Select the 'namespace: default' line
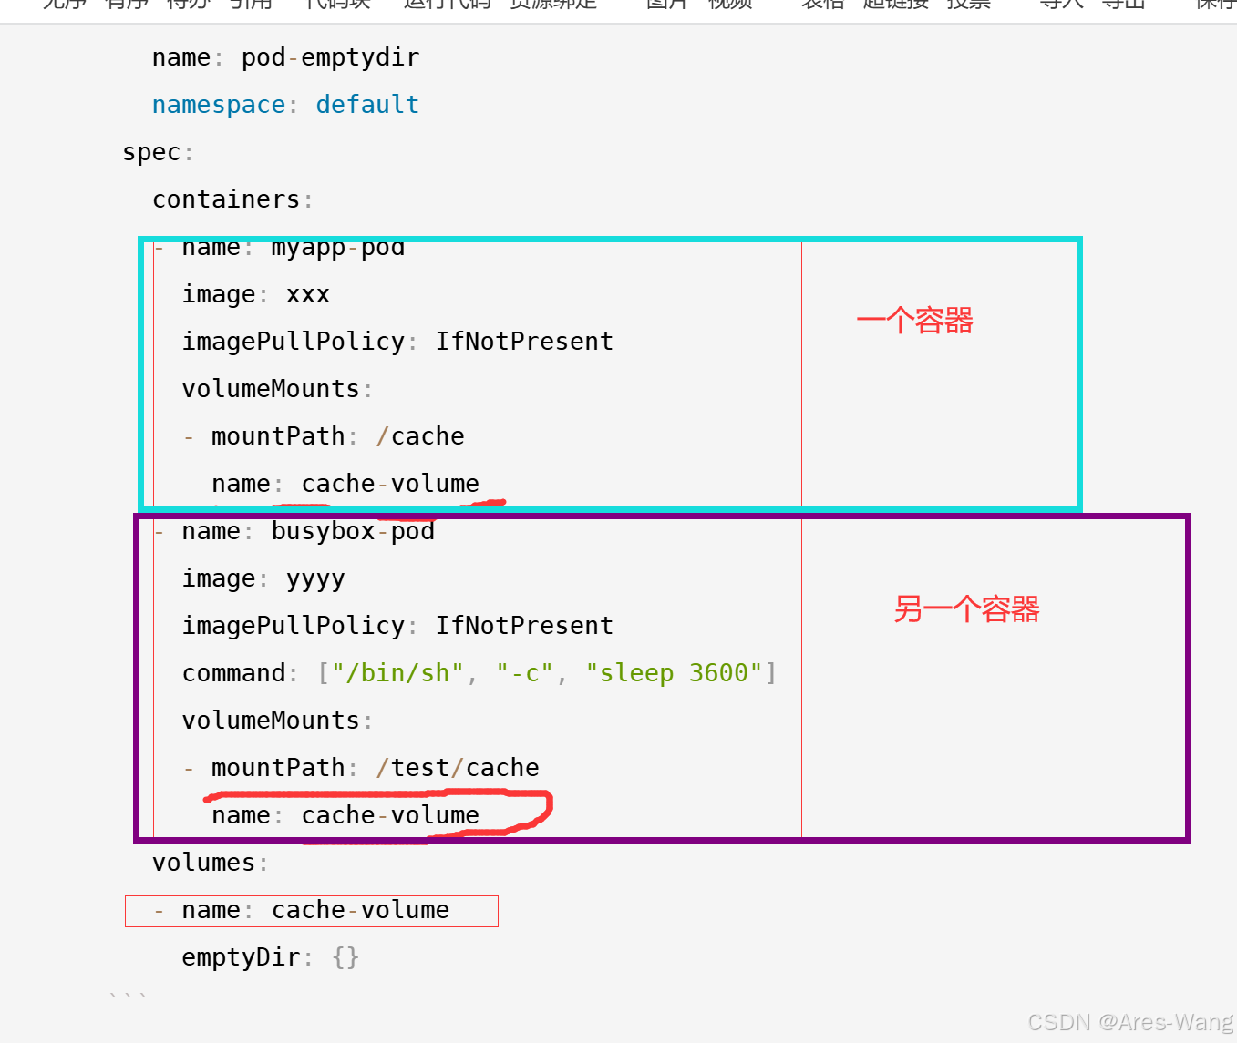Screen dimensions: 1237x1043 (285, 106)
